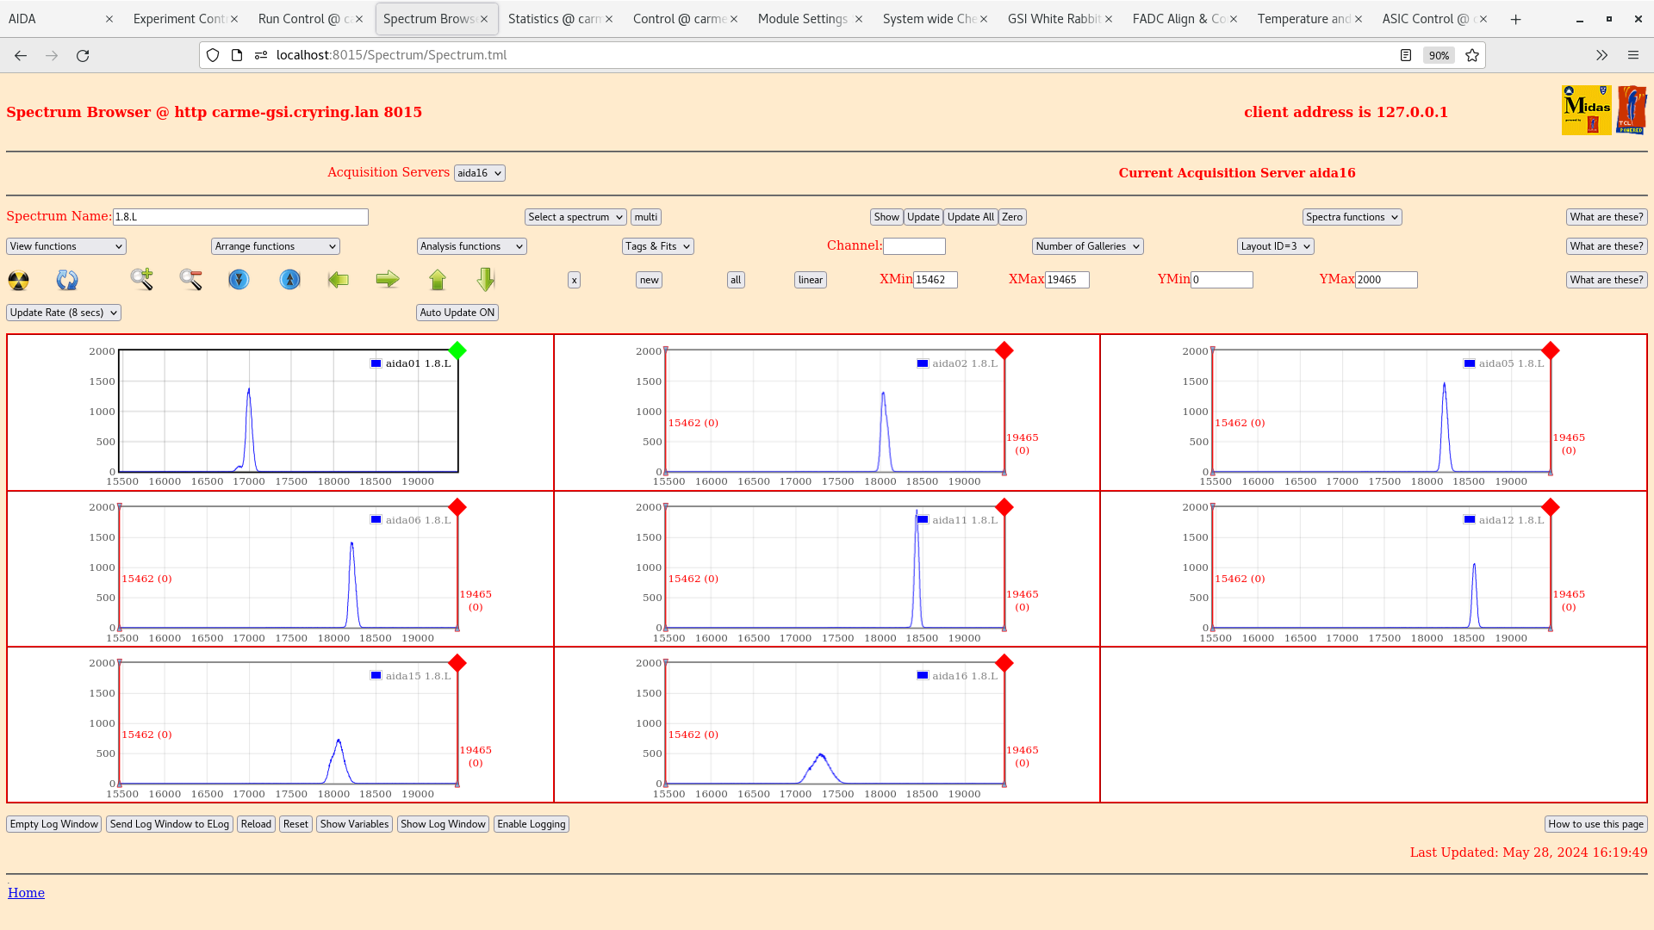Click the Midas logo in the top right

pos(1586,110)
